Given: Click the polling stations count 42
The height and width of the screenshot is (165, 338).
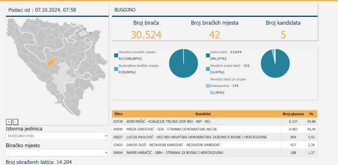Looking at the screenshot, I should coord(215,34).
